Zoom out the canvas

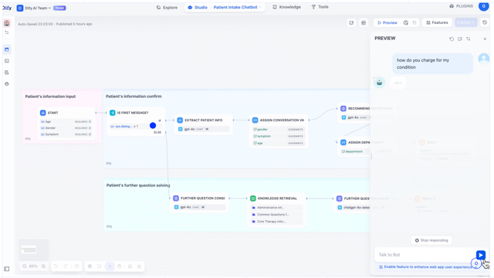click(x=24, y=266)
